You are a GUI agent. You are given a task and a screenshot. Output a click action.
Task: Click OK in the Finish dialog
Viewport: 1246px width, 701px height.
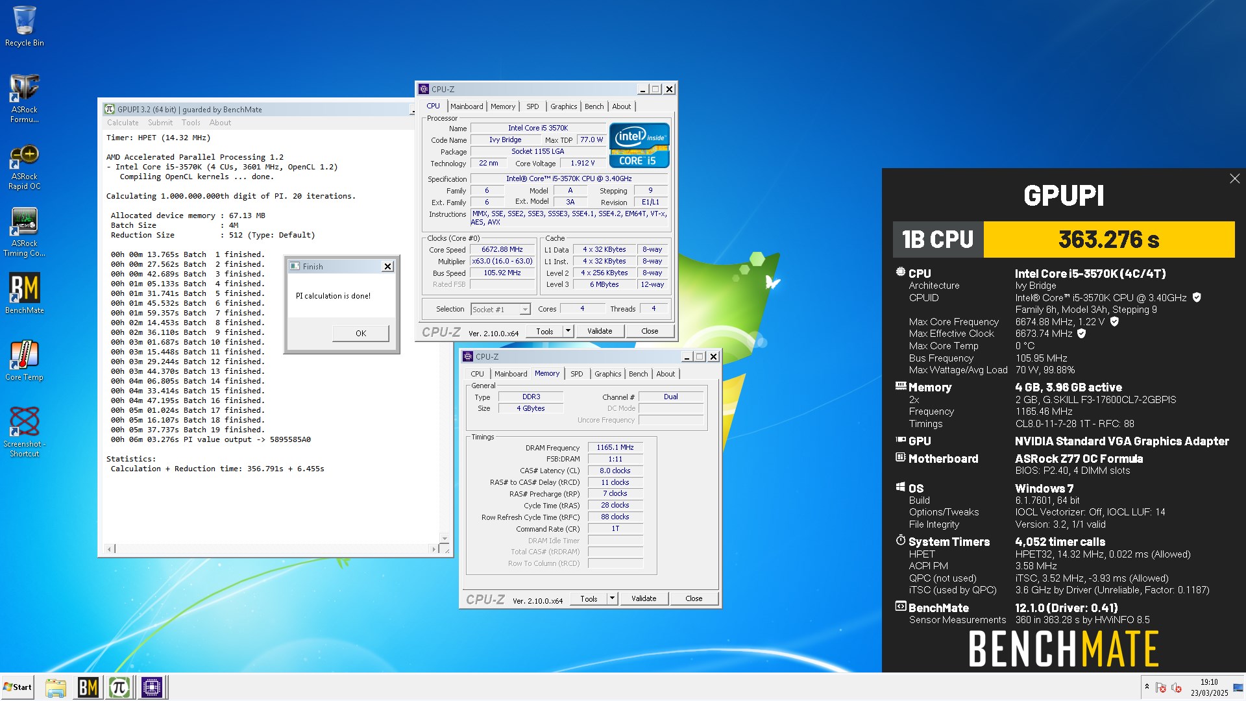coord(361,333)
